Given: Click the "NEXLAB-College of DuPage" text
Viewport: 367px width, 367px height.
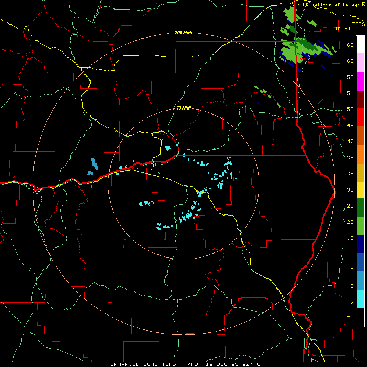Looking at the screenshot, I should pos(326,4).
